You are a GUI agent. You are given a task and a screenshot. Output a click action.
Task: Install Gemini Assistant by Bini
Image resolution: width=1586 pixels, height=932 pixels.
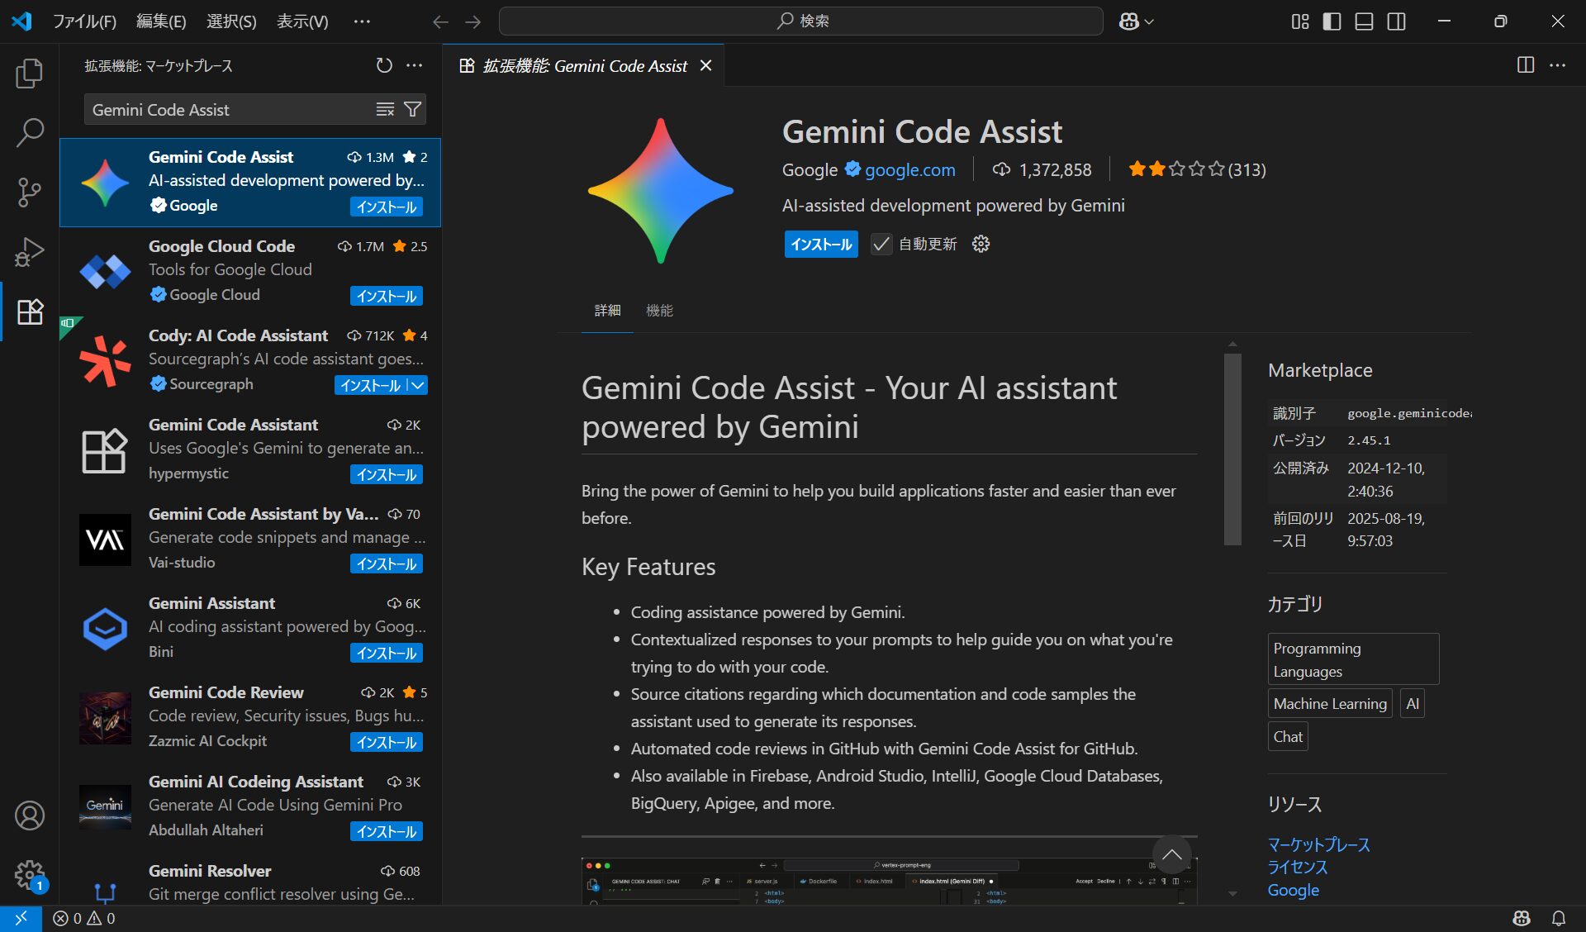point(387,653)
